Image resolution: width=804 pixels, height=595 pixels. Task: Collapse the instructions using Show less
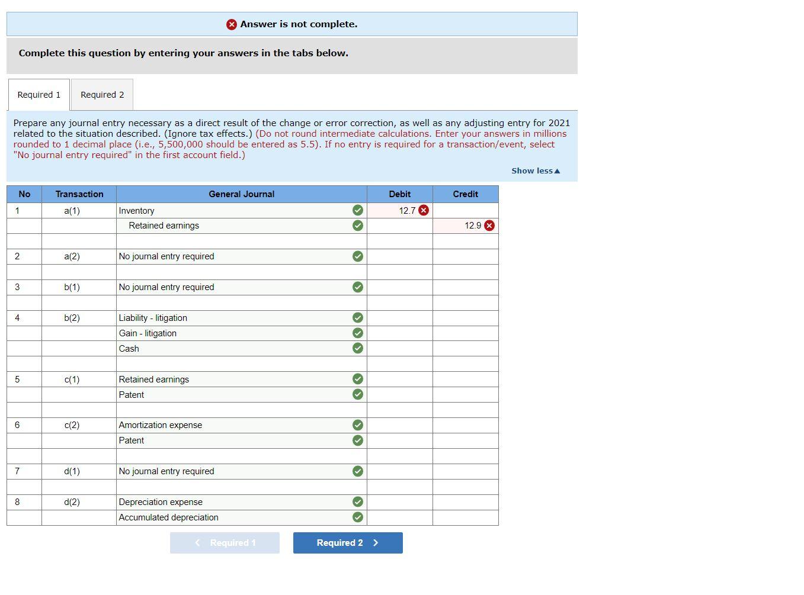(534, 171)
